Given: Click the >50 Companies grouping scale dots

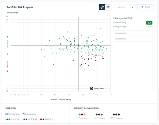Looking at the screenshot, I should coord(116,115).
